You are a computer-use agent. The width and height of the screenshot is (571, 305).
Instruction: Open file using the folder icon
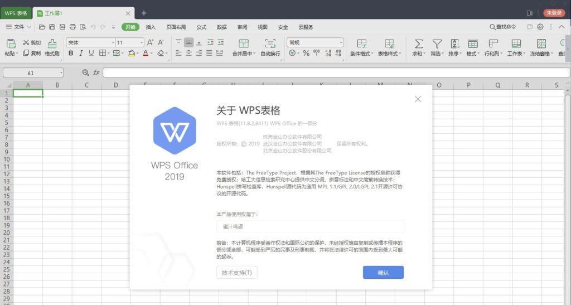point(42,27)
